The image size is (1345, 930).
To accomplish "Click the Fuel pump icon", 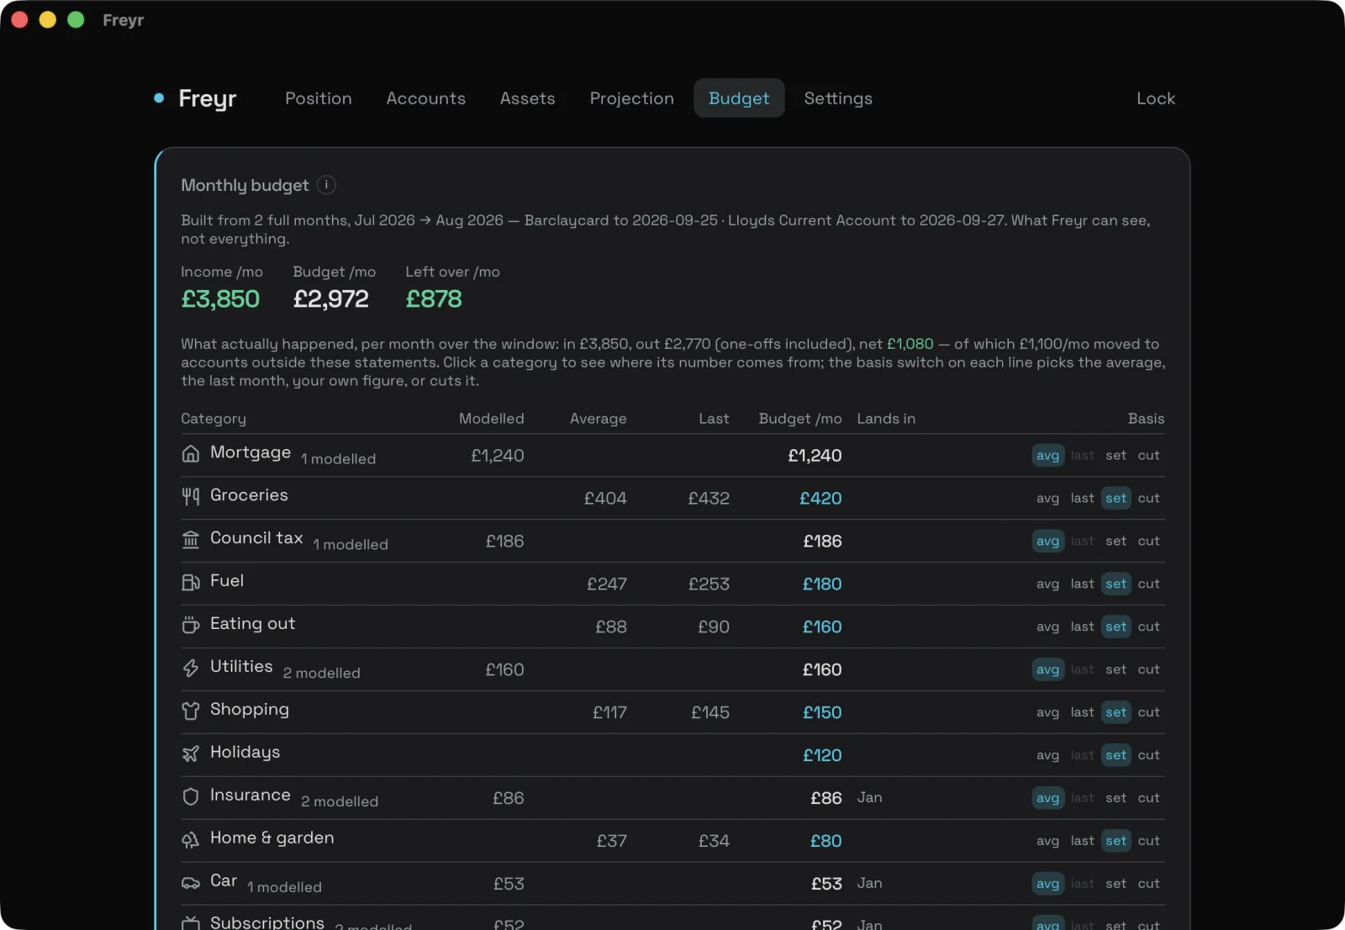I will click(191, 583).
